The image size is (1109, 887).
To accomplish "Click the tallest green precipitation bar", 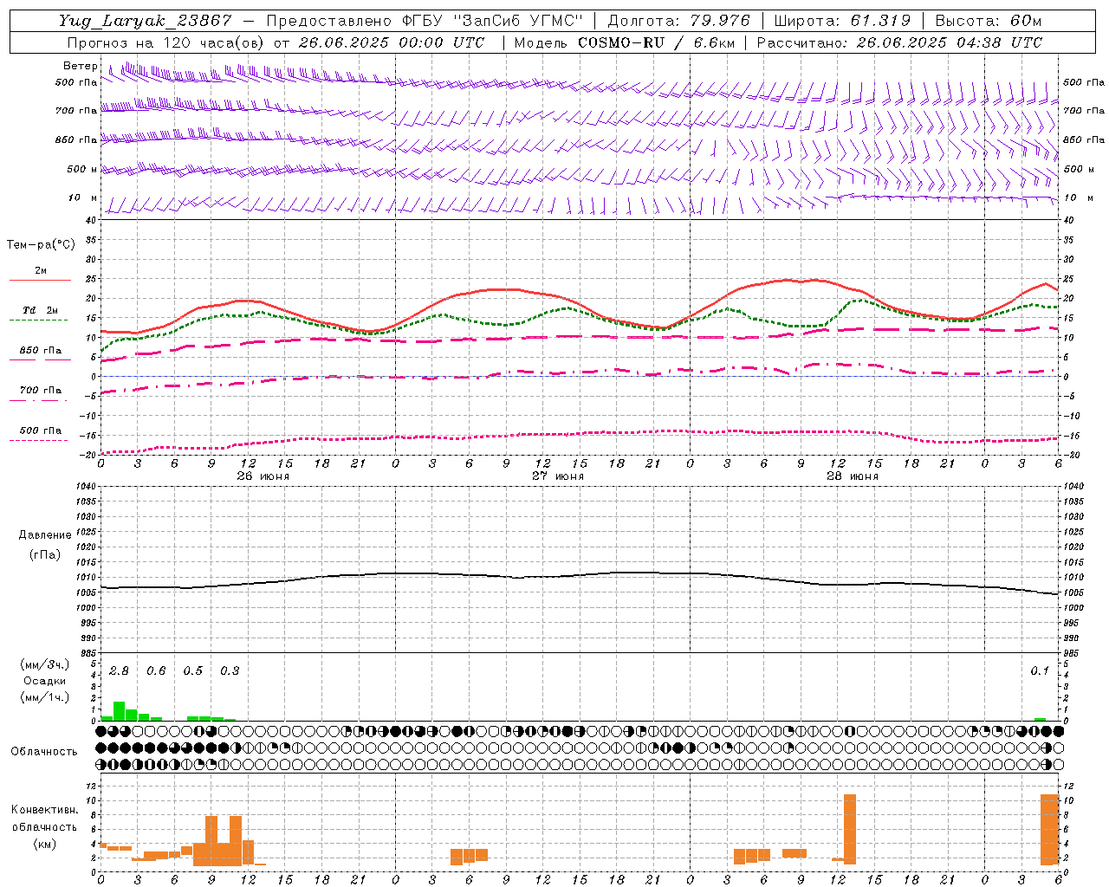I will point(120,711).
